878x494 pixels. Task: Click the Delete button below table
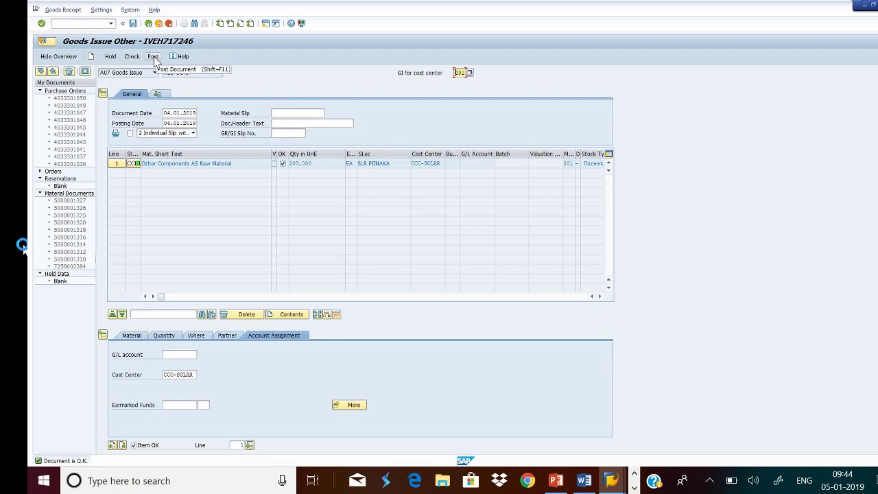click(x=241, y=314)
